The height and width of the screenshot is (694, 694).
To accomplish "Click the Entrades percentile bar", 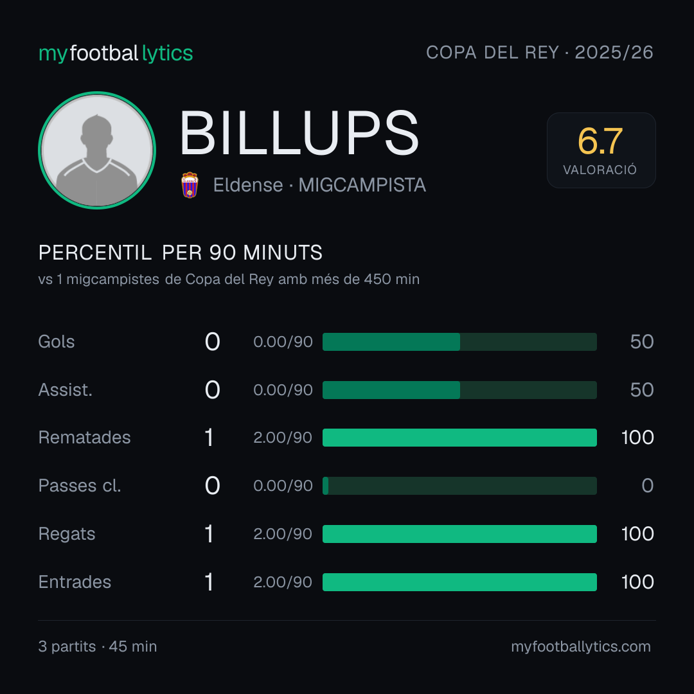I will point(459,582).
